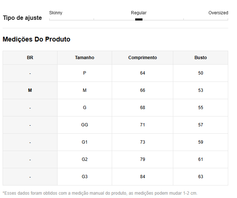Select size G in Tamanho column
The image size is (237, 198).
pyautogui.click(x=85, y=108)
